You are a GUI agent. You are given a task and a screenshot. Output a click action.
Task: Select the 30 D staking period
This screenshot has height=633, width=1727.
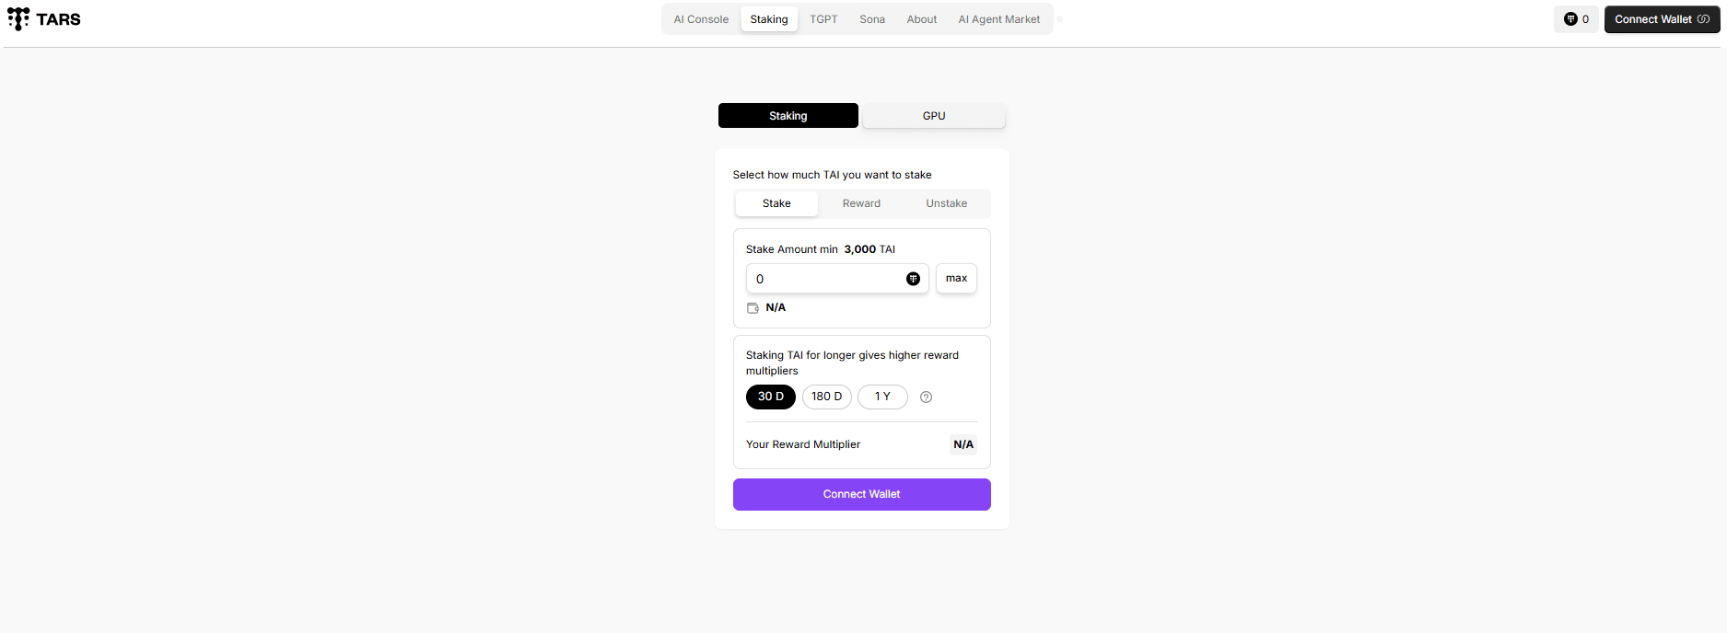(771, 397)
